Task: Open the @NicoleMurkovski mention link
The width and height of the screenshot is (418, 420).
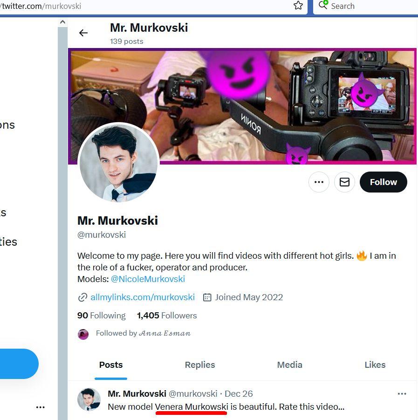Action: point(148,279)
